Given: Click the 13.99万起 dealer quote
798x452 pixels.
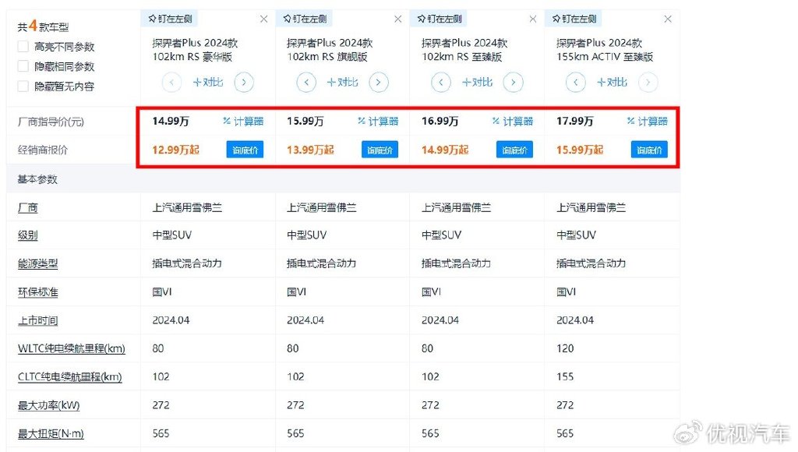Looking at the screenshot, I should tap(310, 150).
